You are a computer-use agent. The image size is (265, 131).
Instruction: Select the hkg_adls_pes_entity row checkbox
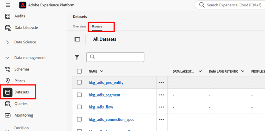tap(79, 82)
